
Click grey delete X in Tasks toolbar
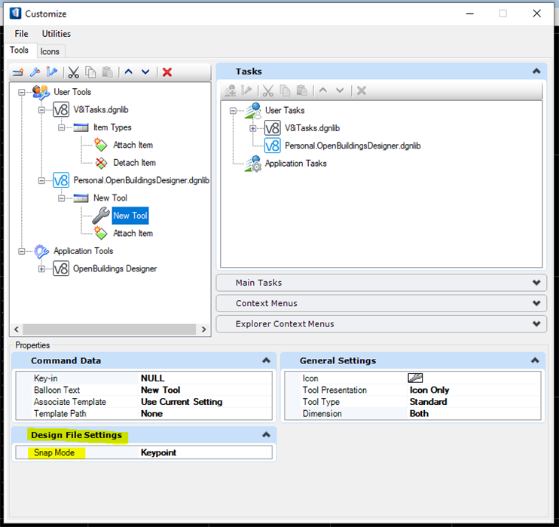[362, 90]
